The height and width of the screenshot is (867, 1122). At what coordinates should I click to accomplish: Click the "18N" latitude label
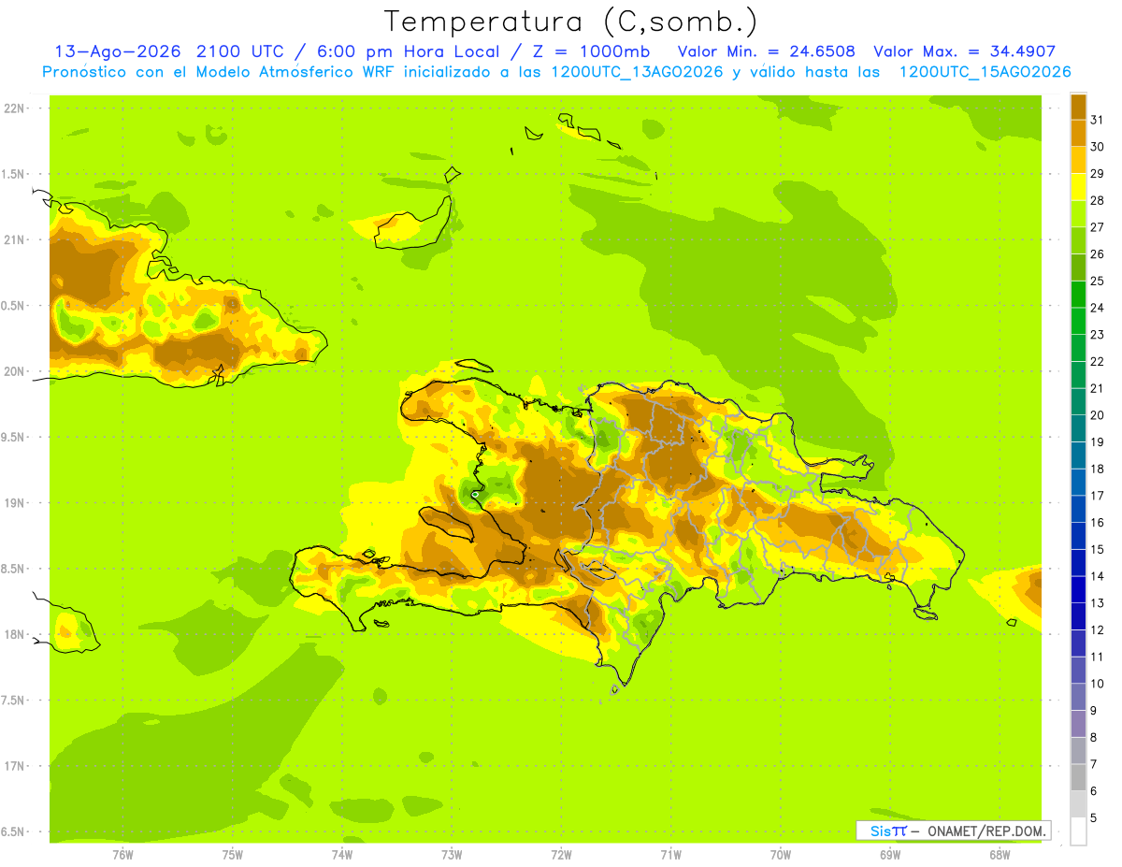point(15,634)
